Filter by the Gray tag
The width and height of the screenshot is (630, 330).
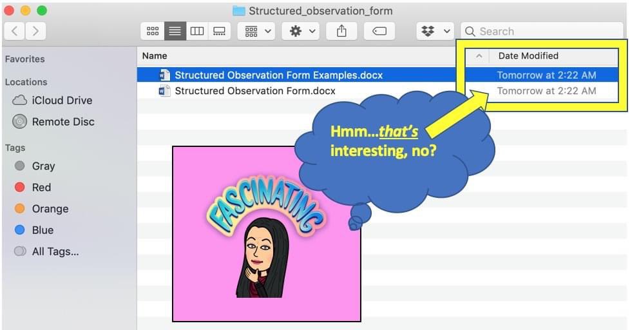tap(35, 166)
